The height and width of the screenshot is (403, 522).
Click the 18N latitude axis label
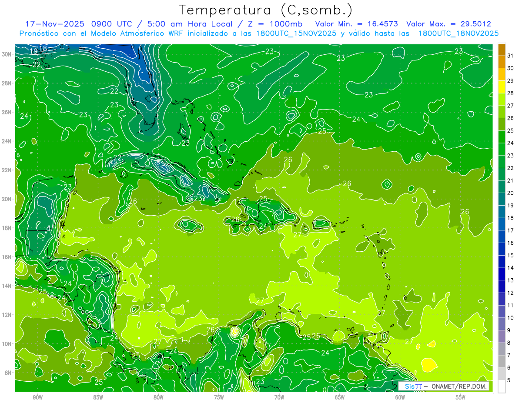(x=7, y=228)
